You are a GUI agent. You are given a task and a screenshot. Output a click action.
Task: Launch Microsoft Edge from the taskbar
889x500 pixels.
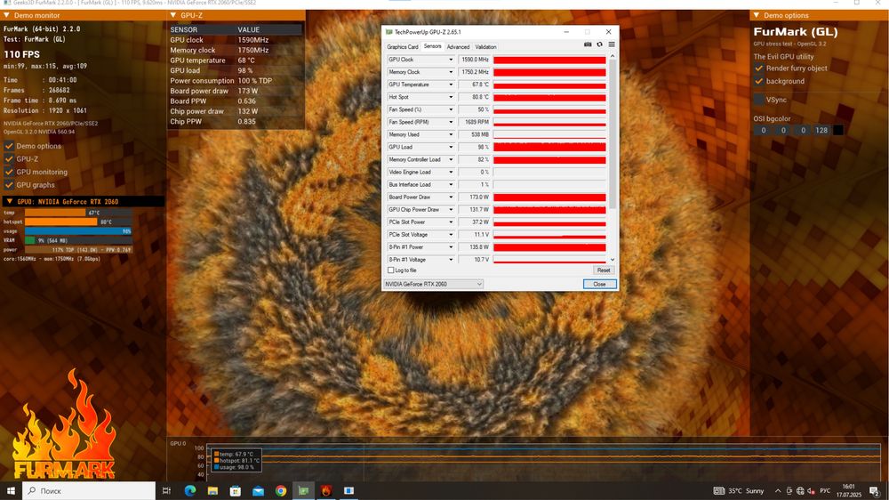pos(190,491)
